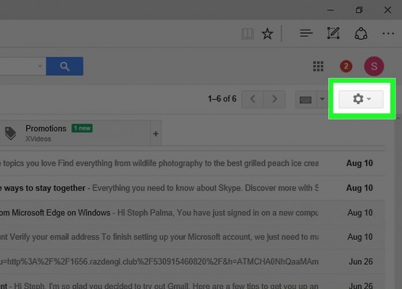Viewport: 402px width, 289px height.
Task: Click the Edge reading view book icon
Action: (247, 34)
